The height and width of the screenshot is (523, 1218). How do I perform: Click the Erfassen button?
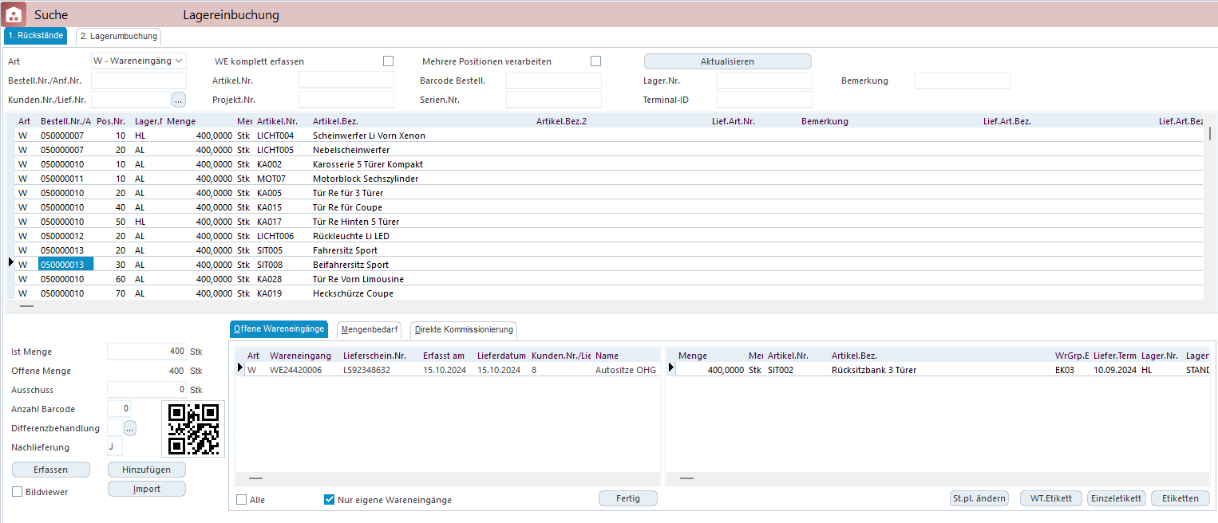pos(51,470)
